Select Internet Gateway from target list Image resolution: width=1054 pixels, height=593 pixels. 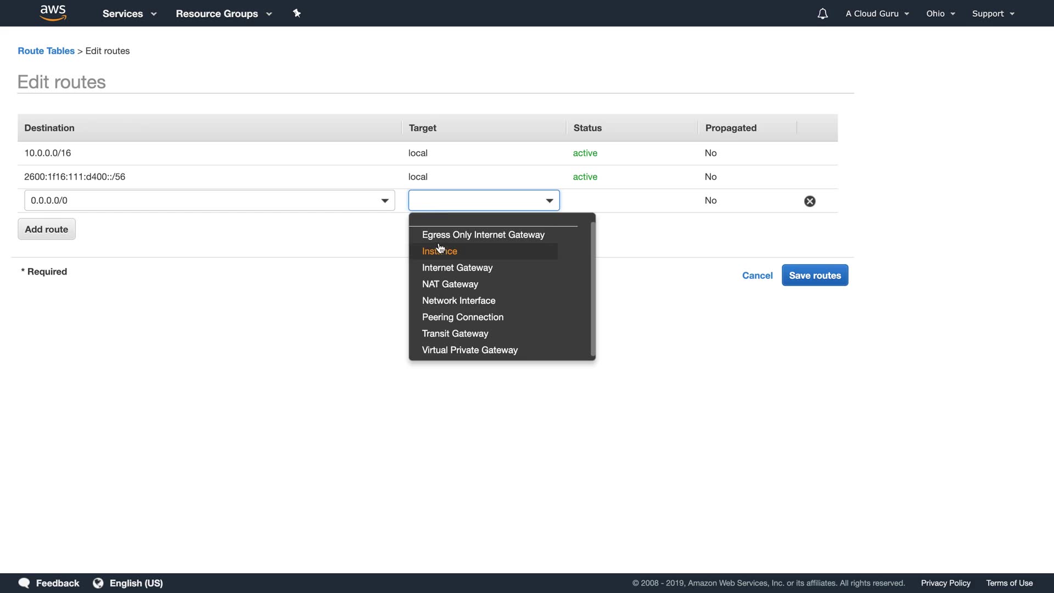point(457,267)
